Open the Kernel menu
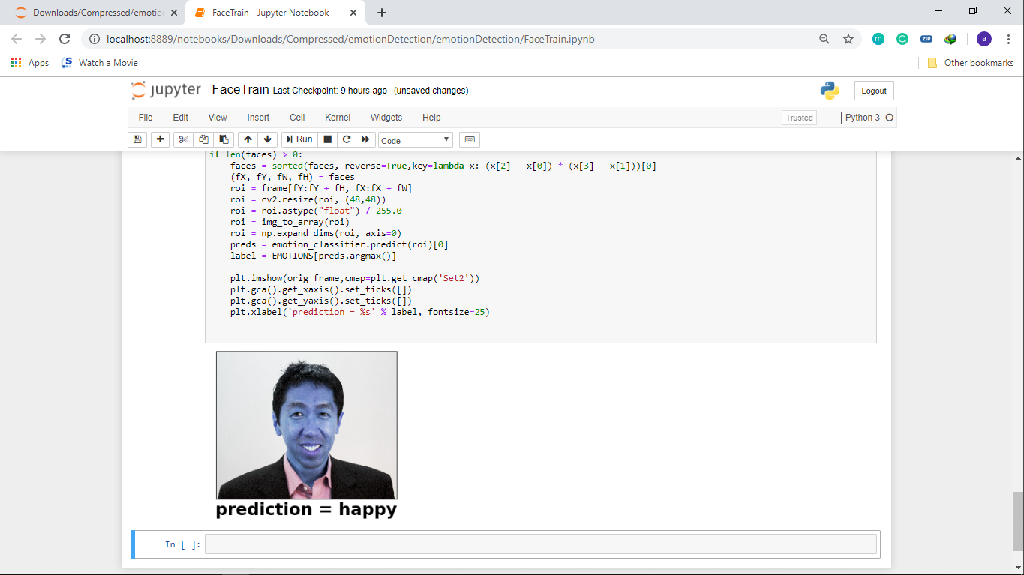Image resolution: width=1024 pixels, height=575 pixels. [338, 118]
